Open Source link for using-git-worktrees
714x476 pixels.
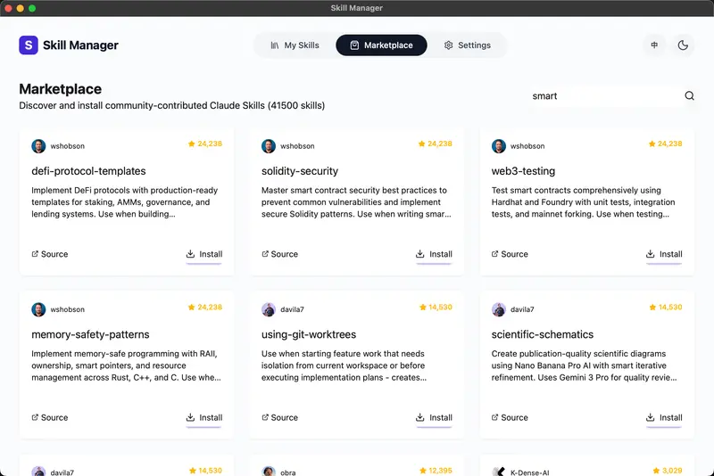[278, 417]
